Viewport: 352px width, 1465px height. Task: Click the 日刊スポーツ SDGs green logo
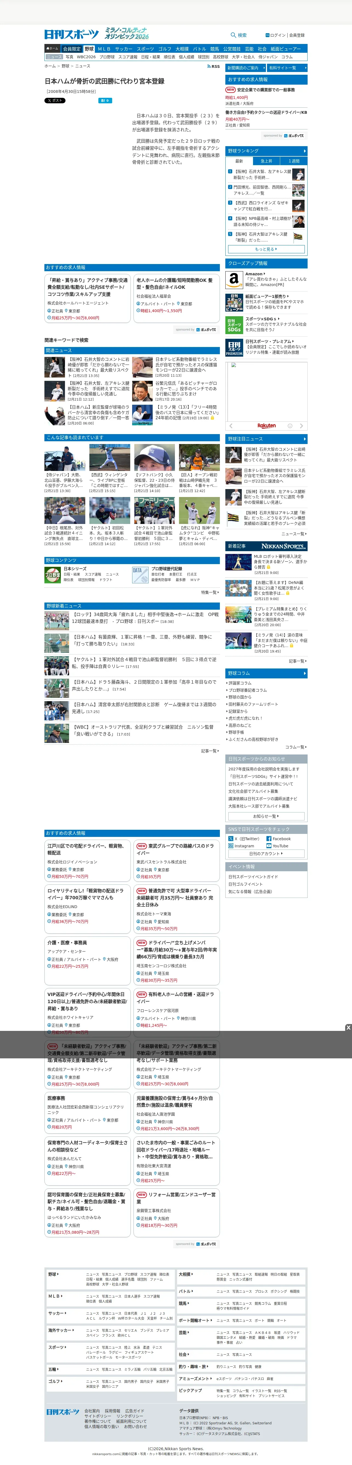[234, 325]
